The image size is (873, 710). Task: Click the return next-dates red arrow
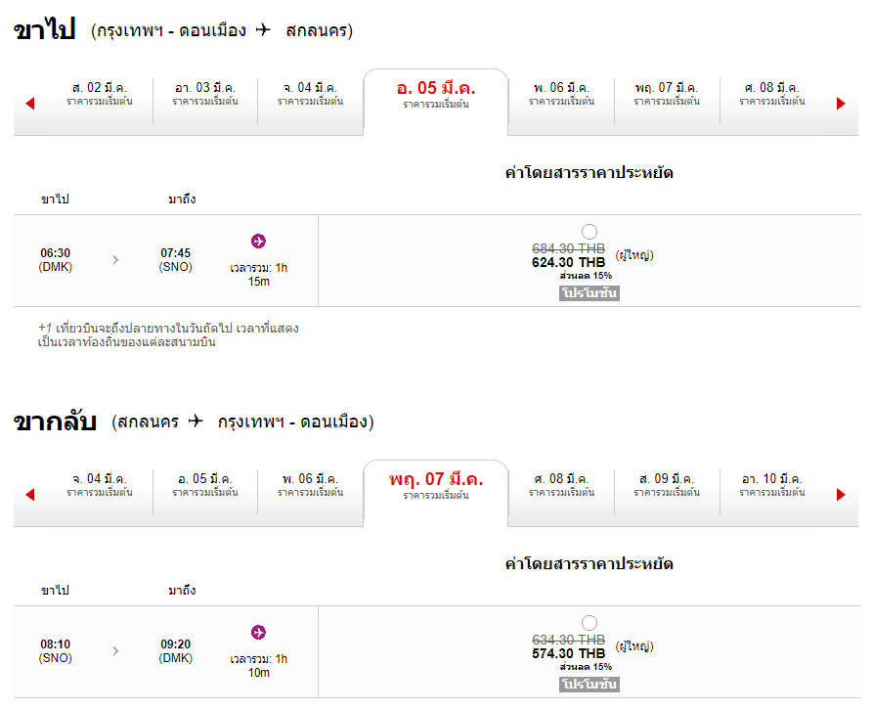(841, 495)
